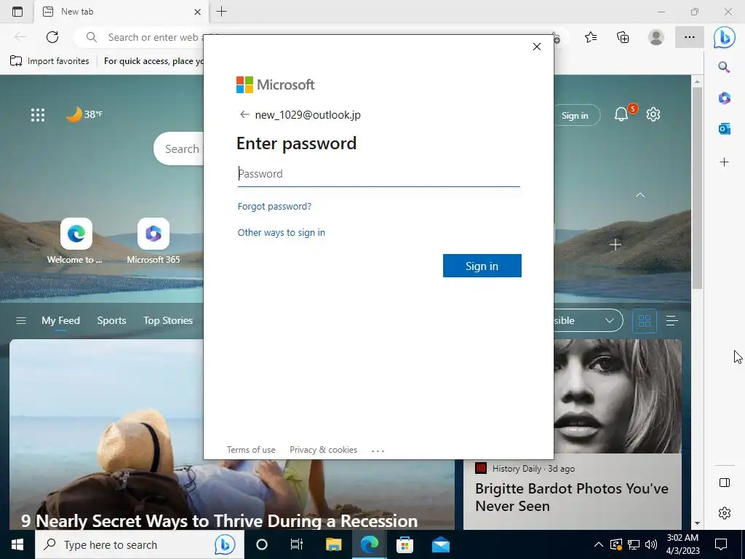Open Terms of use link
Viewport: 745px width, 559px height.
coord(251,450)
